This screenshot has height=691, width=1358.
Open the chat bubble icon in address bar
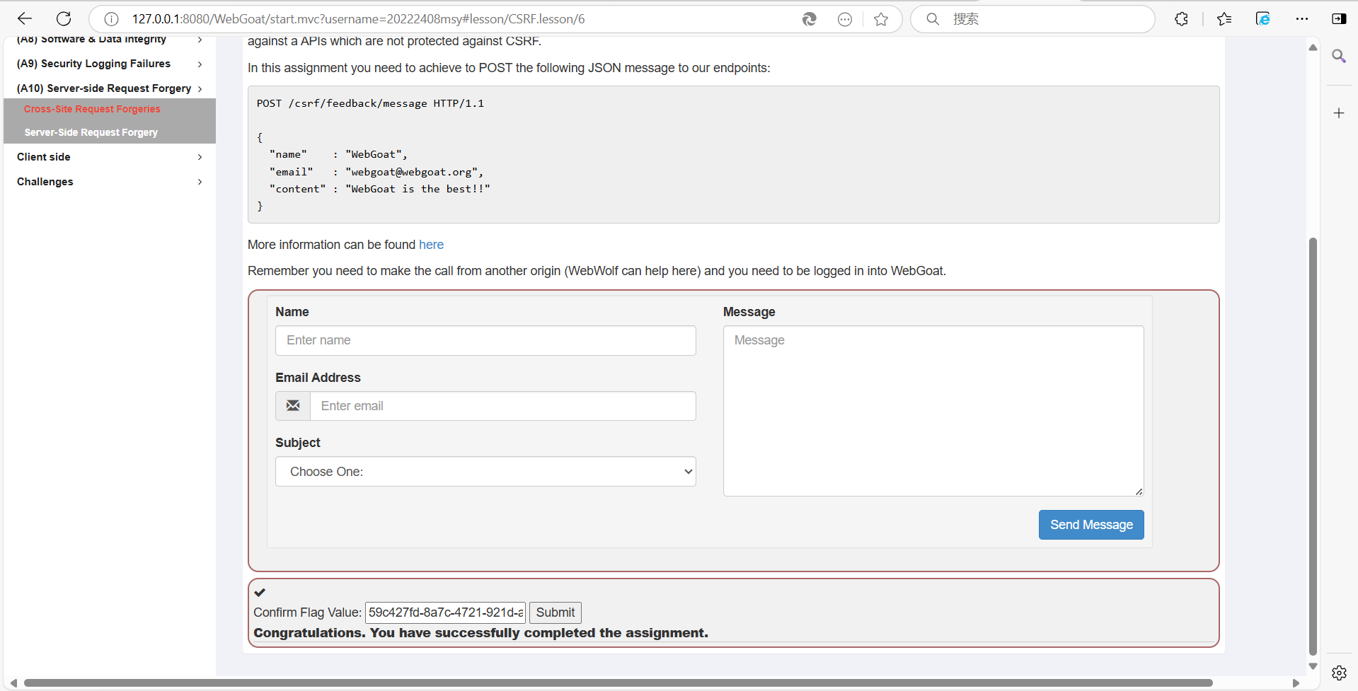(845, 19)
